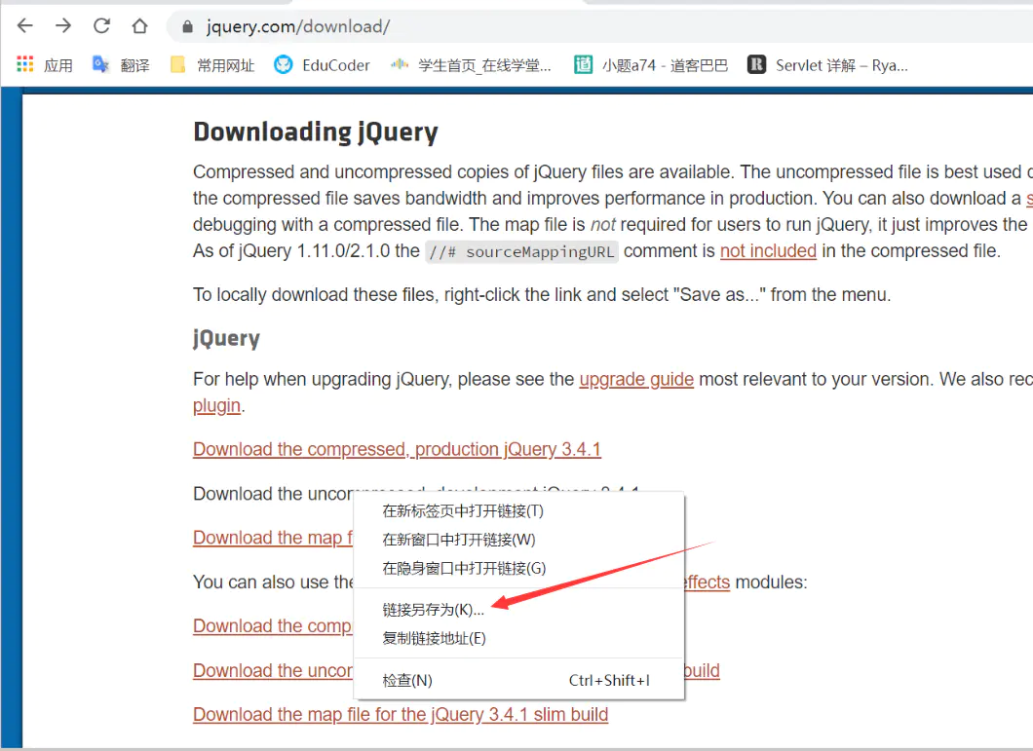
Task: Download the map file for jQuery 3.4.1 slim build
Action: (401, 715)
